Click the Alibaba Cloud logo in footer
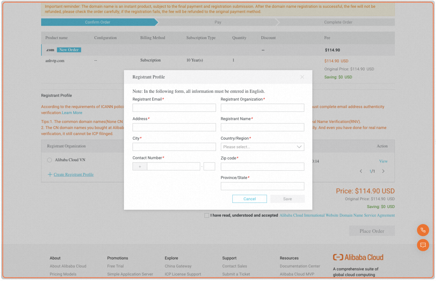 tap(358, 257)
